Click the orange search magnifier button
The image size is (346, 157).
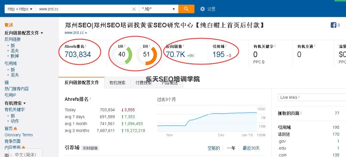tap(186, 9)
